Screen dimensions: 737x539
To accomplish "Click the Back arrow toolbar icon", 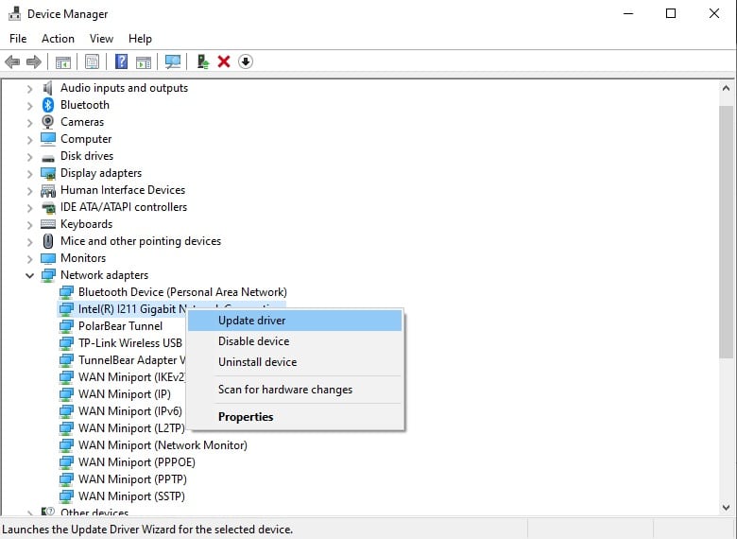I will 12,61.
